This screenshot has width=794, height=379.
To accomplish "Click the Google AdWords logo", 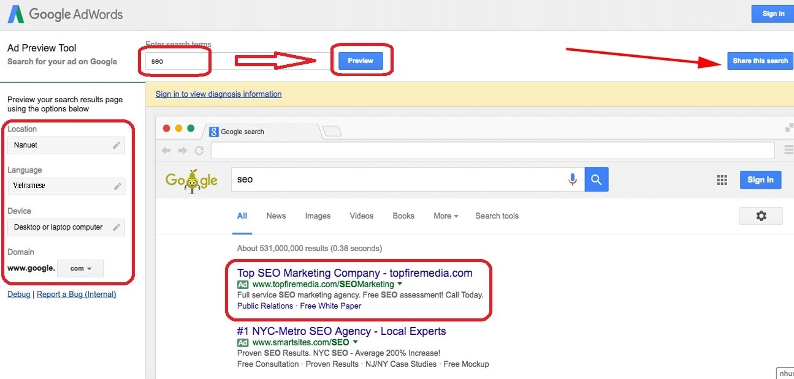I will tap(65, 14).
